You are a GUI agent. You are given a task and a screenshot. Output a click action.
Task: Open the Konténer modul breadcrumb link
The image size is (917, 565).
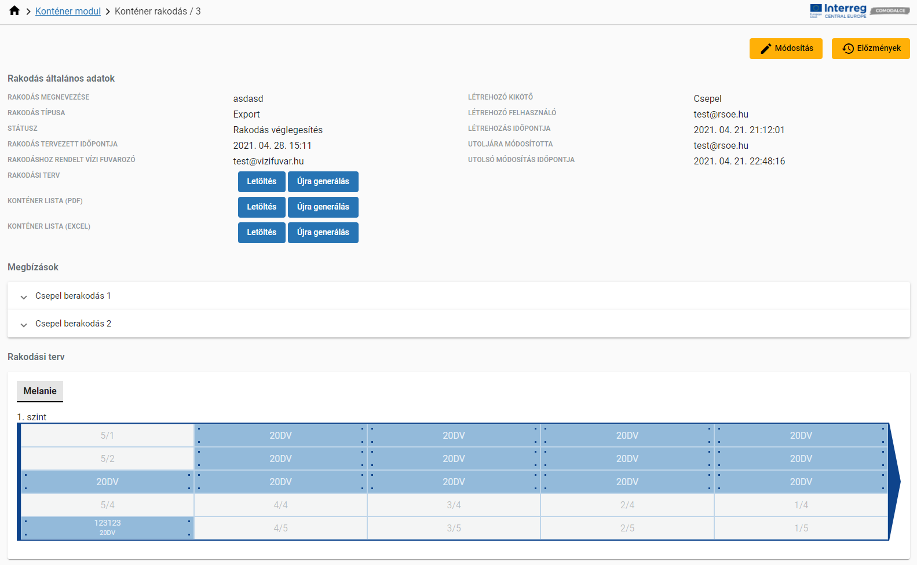[x=68, y=12]
